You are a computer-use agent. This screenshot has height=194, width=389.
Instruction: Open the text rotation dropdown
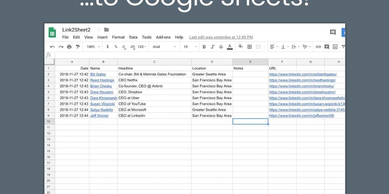click(307, 47)
